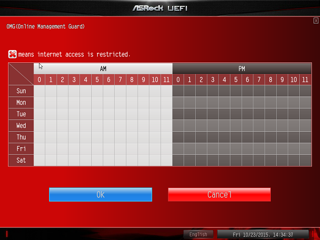Select the PM header block
The width and height of the screenshot is (320, 240).
pyautogui.click(x=242, y=69)
